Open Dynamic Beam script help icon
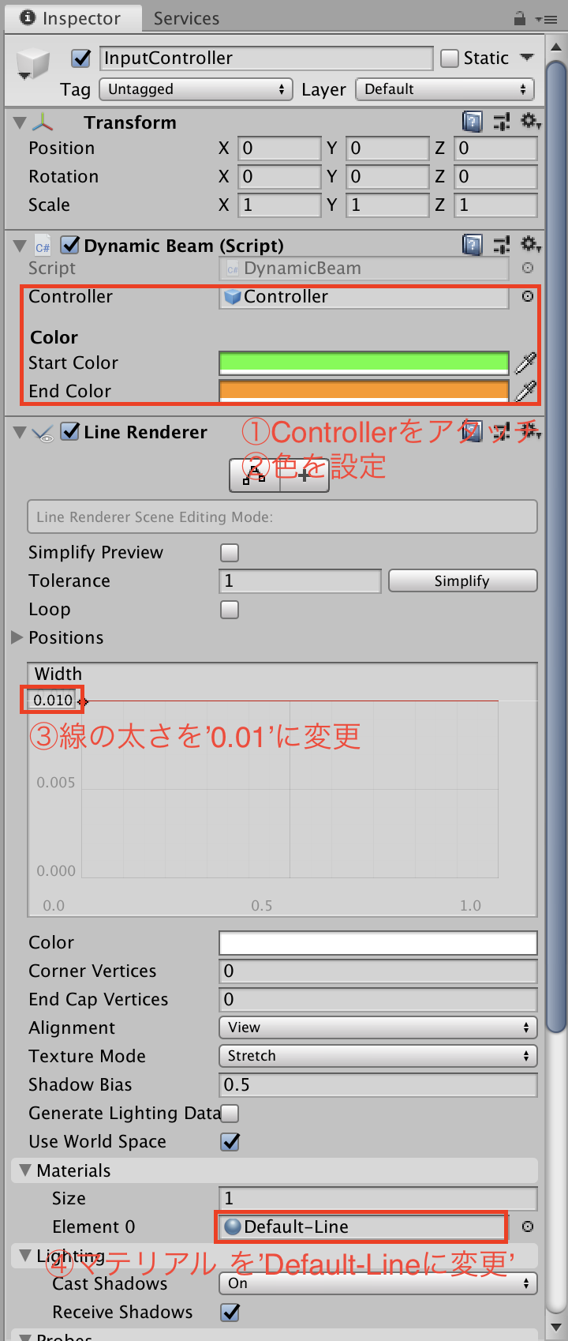Image resolution: width=568 pixels, height=1341 pixels. 472,245
